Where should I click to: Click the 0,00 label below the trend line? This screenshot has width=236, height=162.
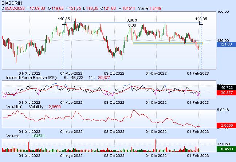click(x=132, y=25)
